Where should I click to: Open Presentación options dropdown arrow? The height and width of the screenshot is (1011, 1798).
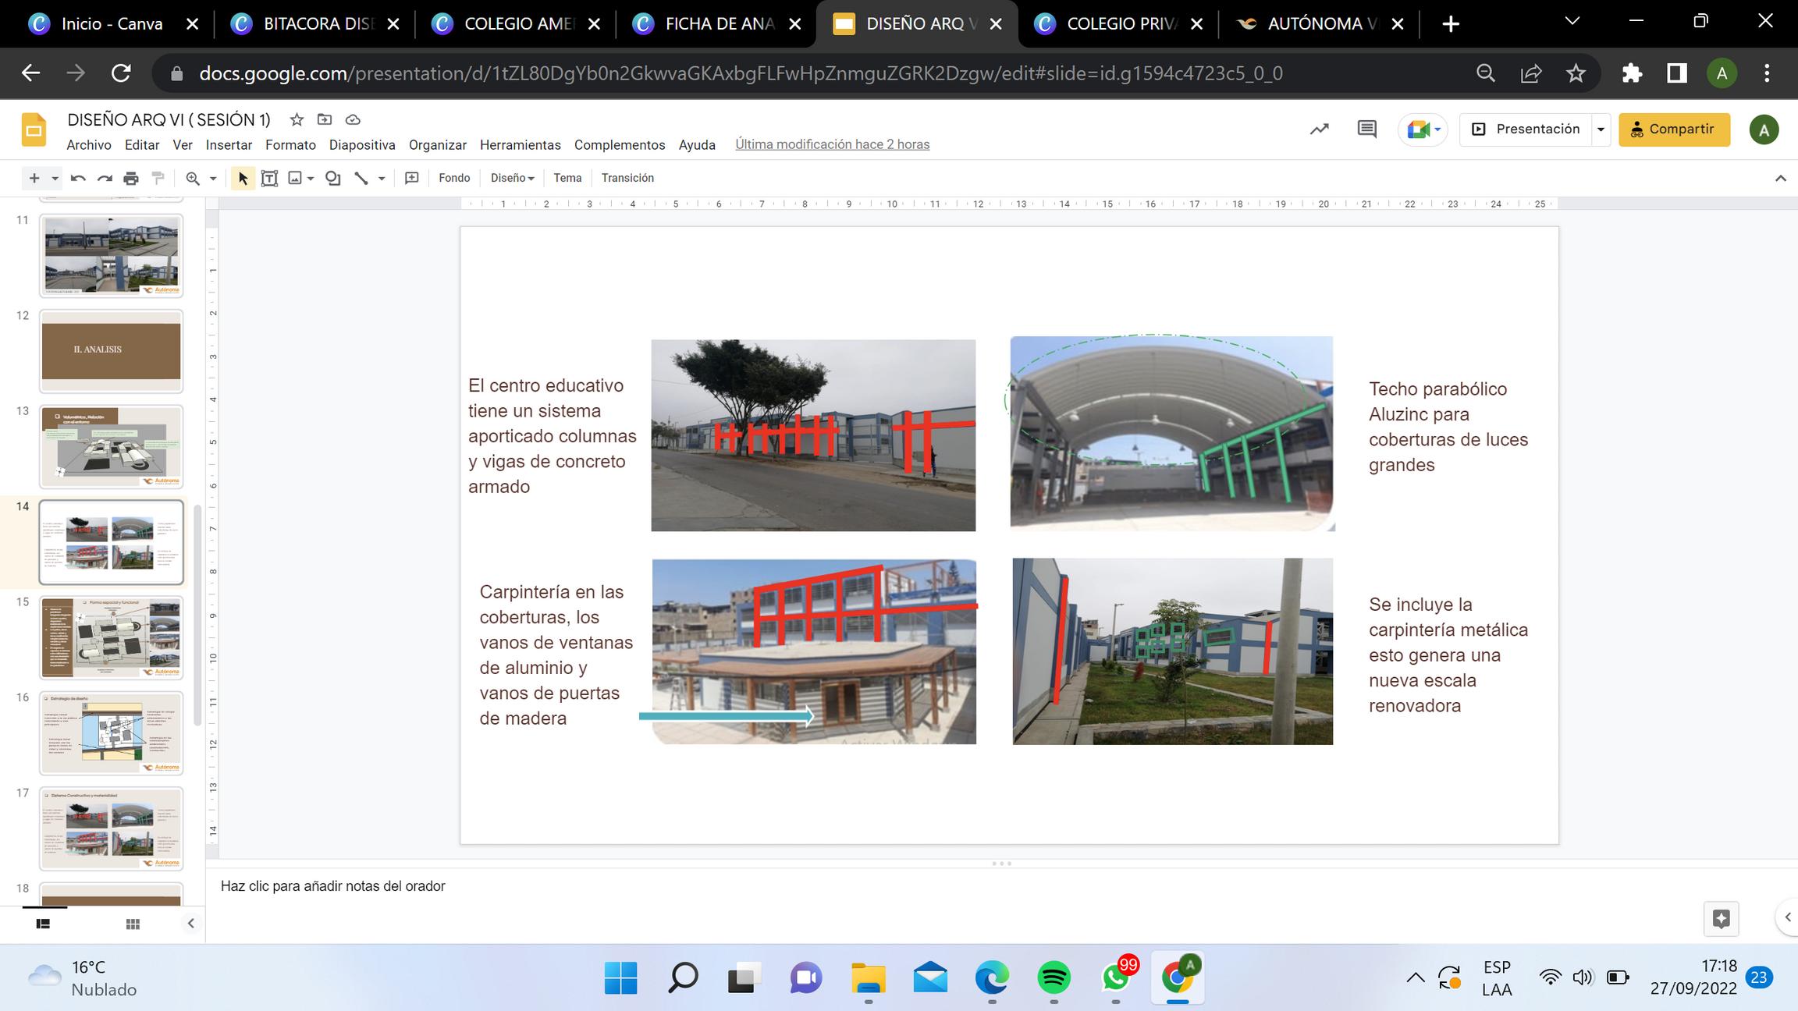tap(1601, 129)
